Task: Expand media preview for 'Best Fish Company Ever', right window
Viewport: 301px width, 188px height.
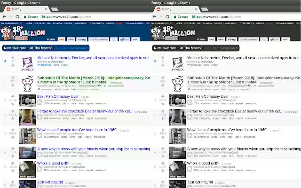Action: (x=190, y=102)
